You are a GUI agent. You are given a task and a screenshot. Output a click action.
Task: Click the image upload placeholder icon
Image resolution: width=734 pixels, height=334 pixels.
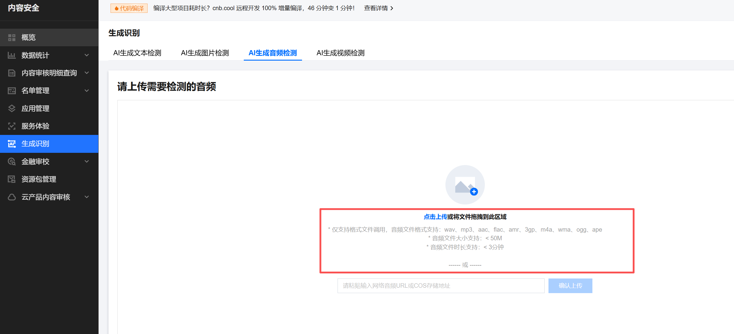click(x=465, y=185)
